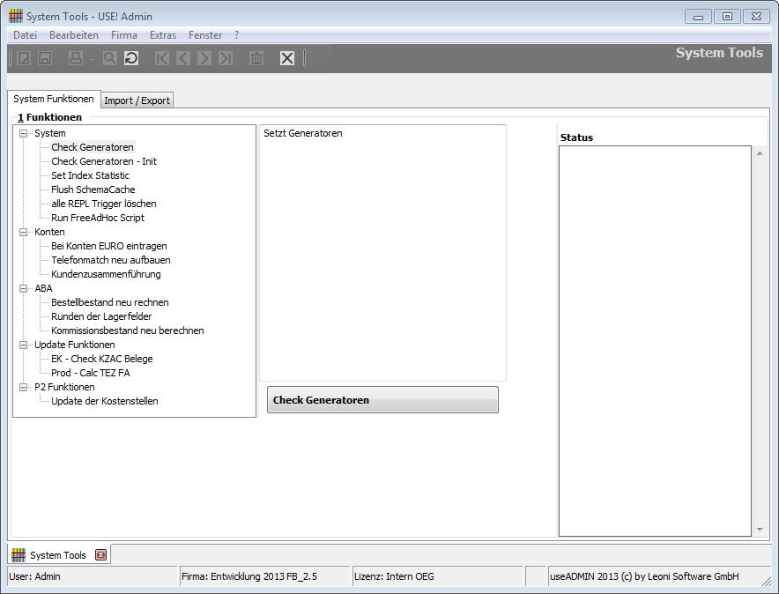Screen dimensions: 779x594
Task: Choose Update der Kostenstellen entry
Action: (x=104, y=401)
